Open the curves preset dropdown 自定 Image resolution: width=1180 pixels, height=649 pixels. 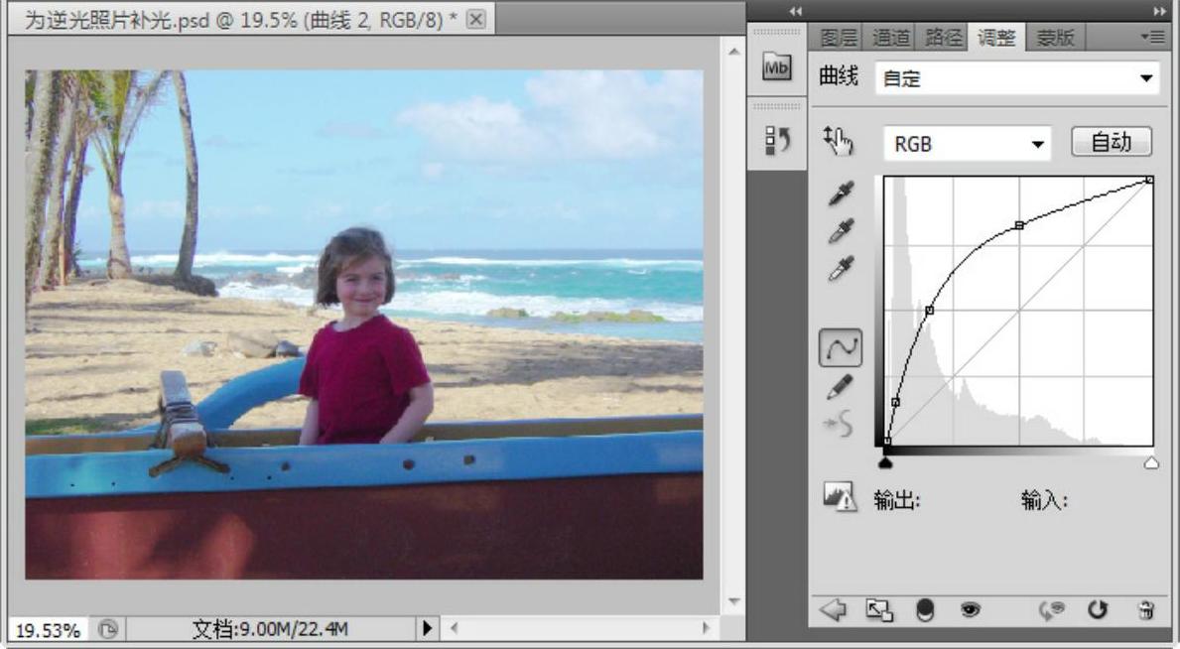(x=1017, y=78)
